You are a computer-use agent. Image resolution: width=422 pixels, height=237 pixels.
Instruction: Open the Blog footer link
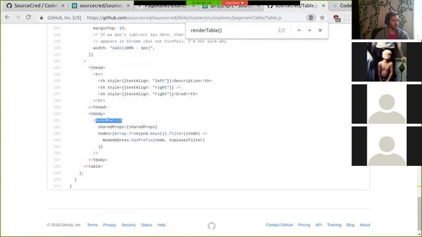pyautogui.click(x=350, y=225)
